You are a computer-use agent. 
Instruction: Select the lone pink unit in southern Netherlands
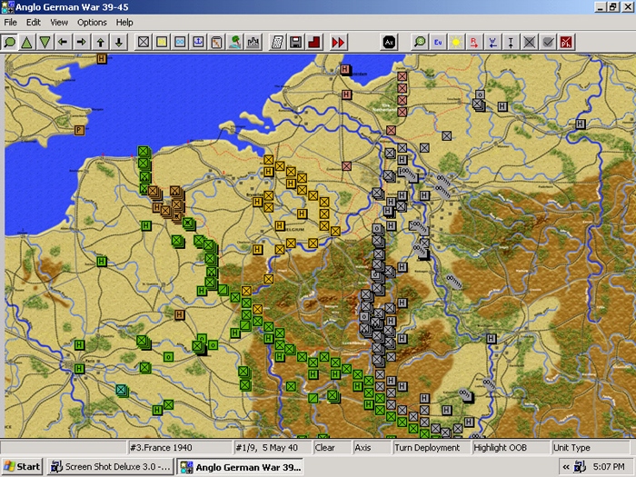tap(346, 166)
